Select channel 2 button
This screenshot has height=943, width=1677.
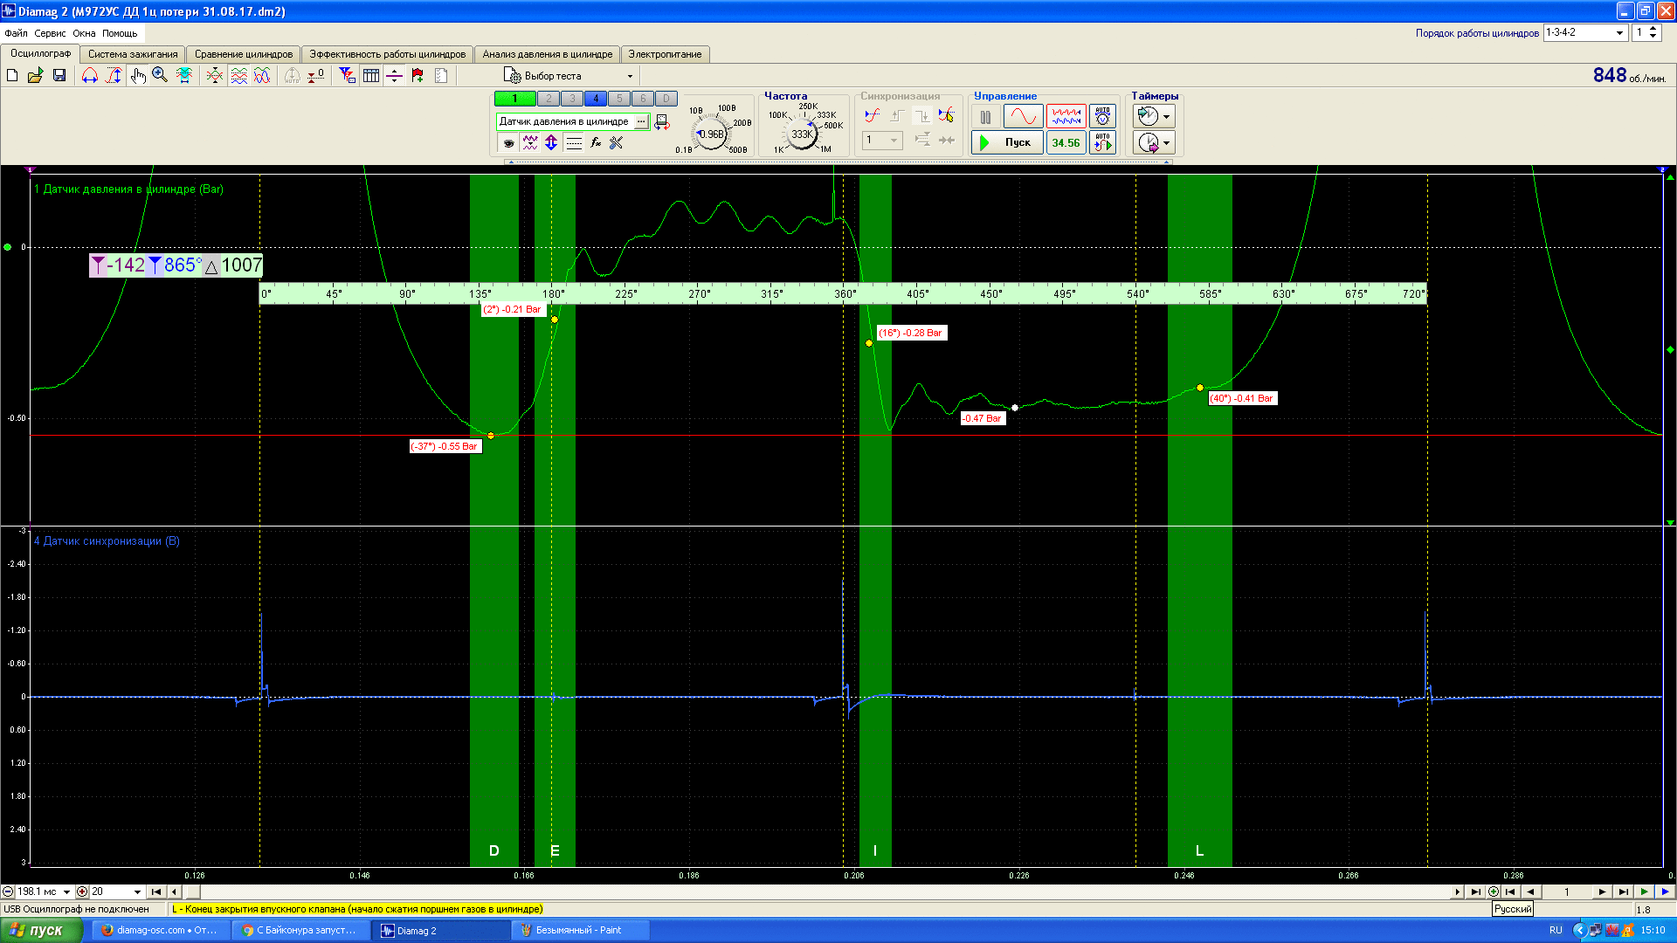[549, 99]
